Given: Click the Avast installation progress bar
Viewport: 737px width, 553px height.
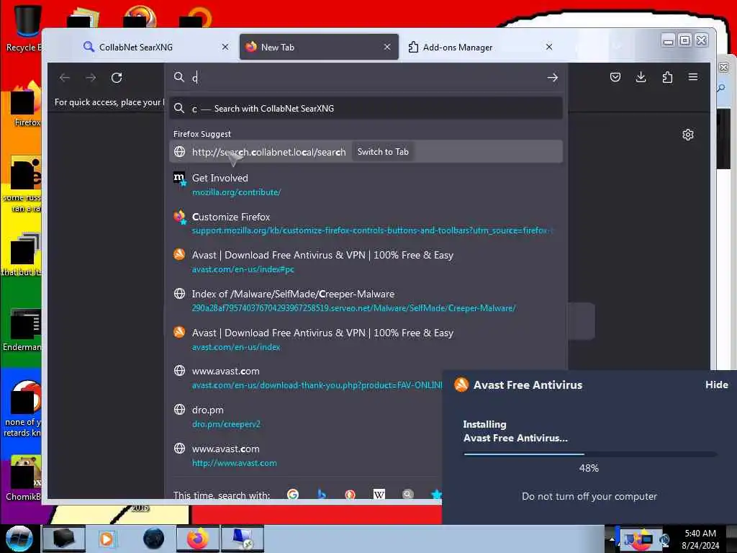Looking at the screenshot, I should tap(590, 454).
